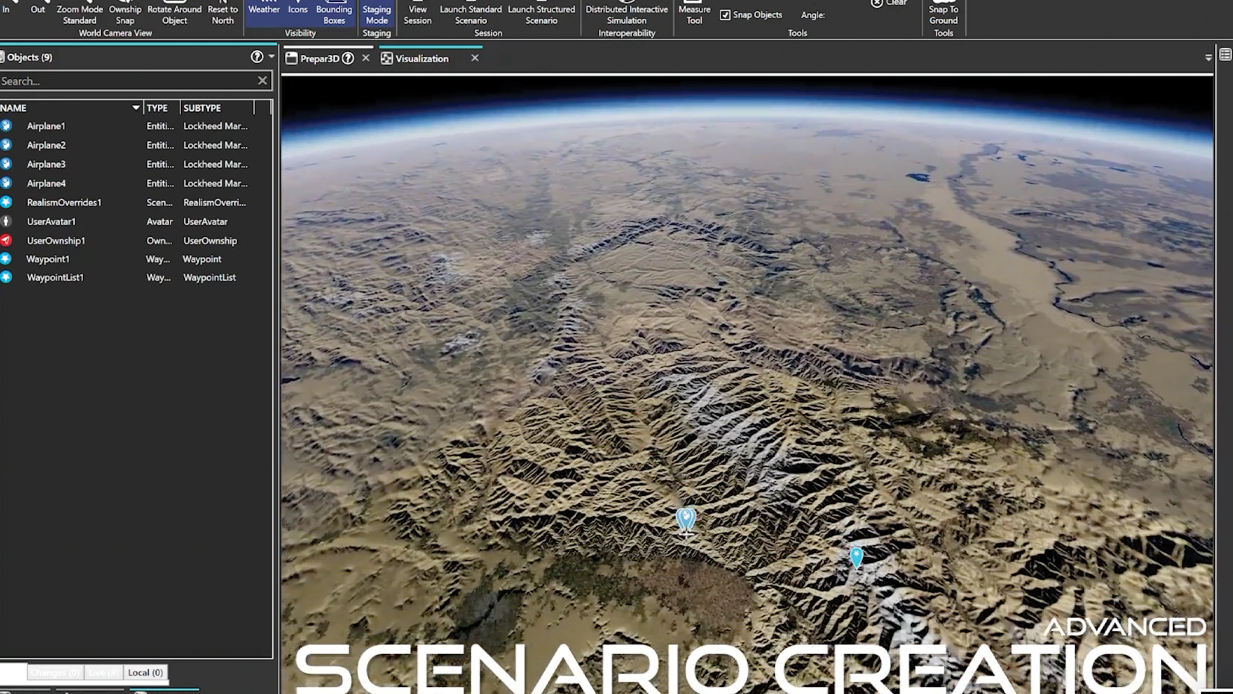Clear the search box with X
This screenshot has height=694, width=1233.
(x=262, y=81)
